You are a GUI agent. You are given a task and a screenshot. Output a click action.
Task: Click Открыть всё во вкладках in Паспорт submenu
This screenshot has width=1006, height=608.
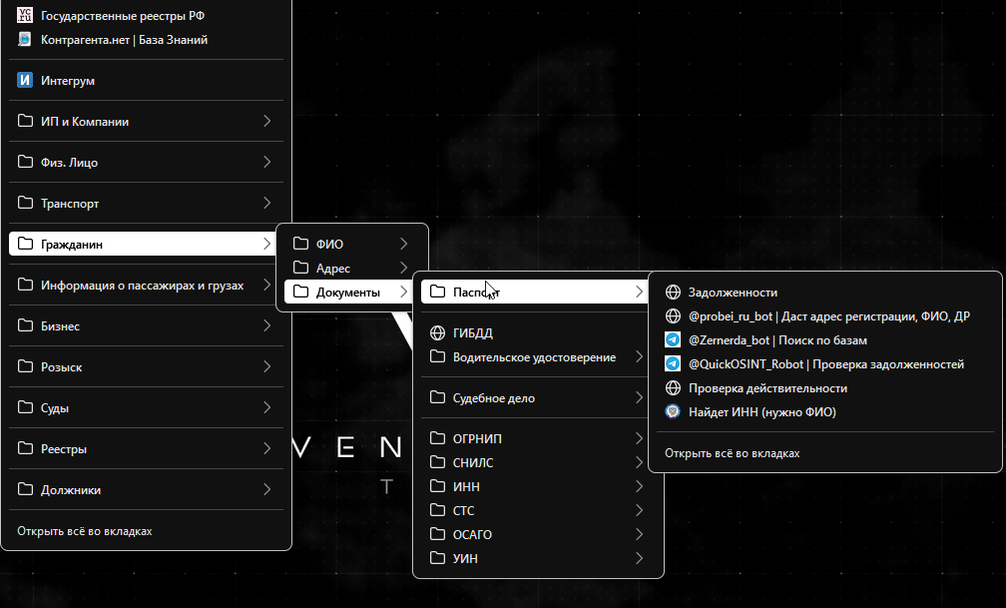pyautogui.click(x=733, y=453)
